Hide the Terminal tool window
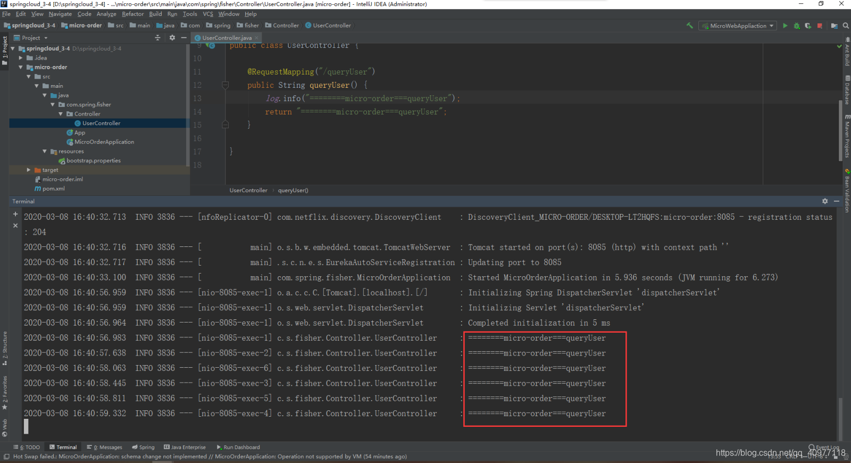851x463 pixels. coord(837,201)
